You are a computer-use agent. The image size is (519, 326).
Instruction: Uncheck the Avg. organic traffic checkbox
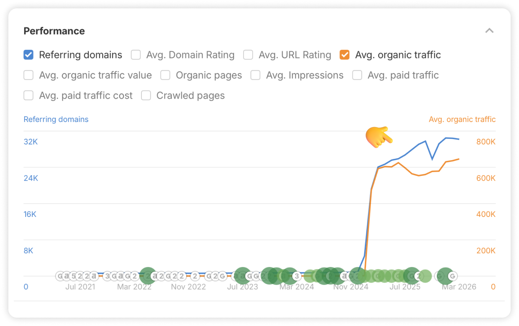coord(344,55)
